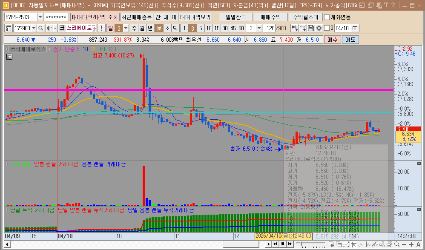Image resolution: width=425 pixels, height=250 pixels.
Task: Click the 일별잔고 button
Action: 236,17
